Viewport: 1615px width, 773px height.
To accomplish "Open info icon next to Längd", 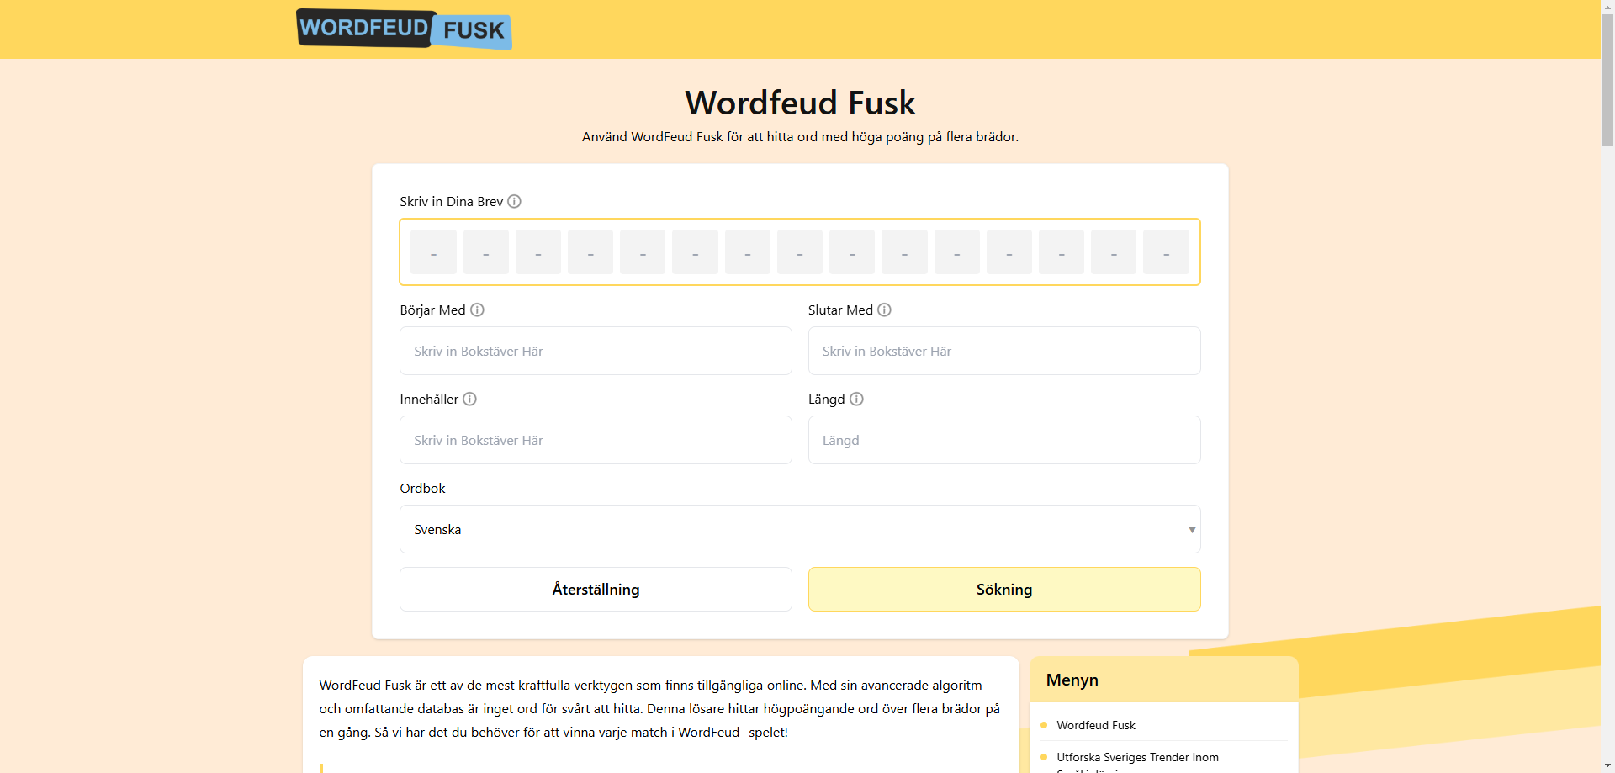I will pyautogui.click(x=856, y=399).
